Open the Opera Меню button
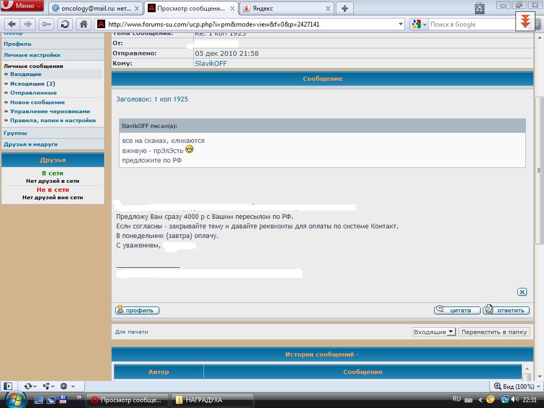The image size is (544, 408). point(22,5)
